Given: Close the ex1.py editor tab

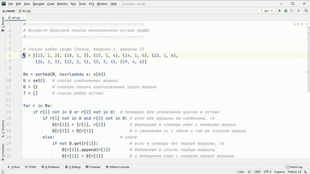Looking at the screenshot, I should pyautogui.click(x=23, y=17).
